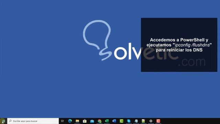This screenshot has height=124, width=220.
Task: Open Microsoft Store from the taskbar
Action: coord(85,121)
